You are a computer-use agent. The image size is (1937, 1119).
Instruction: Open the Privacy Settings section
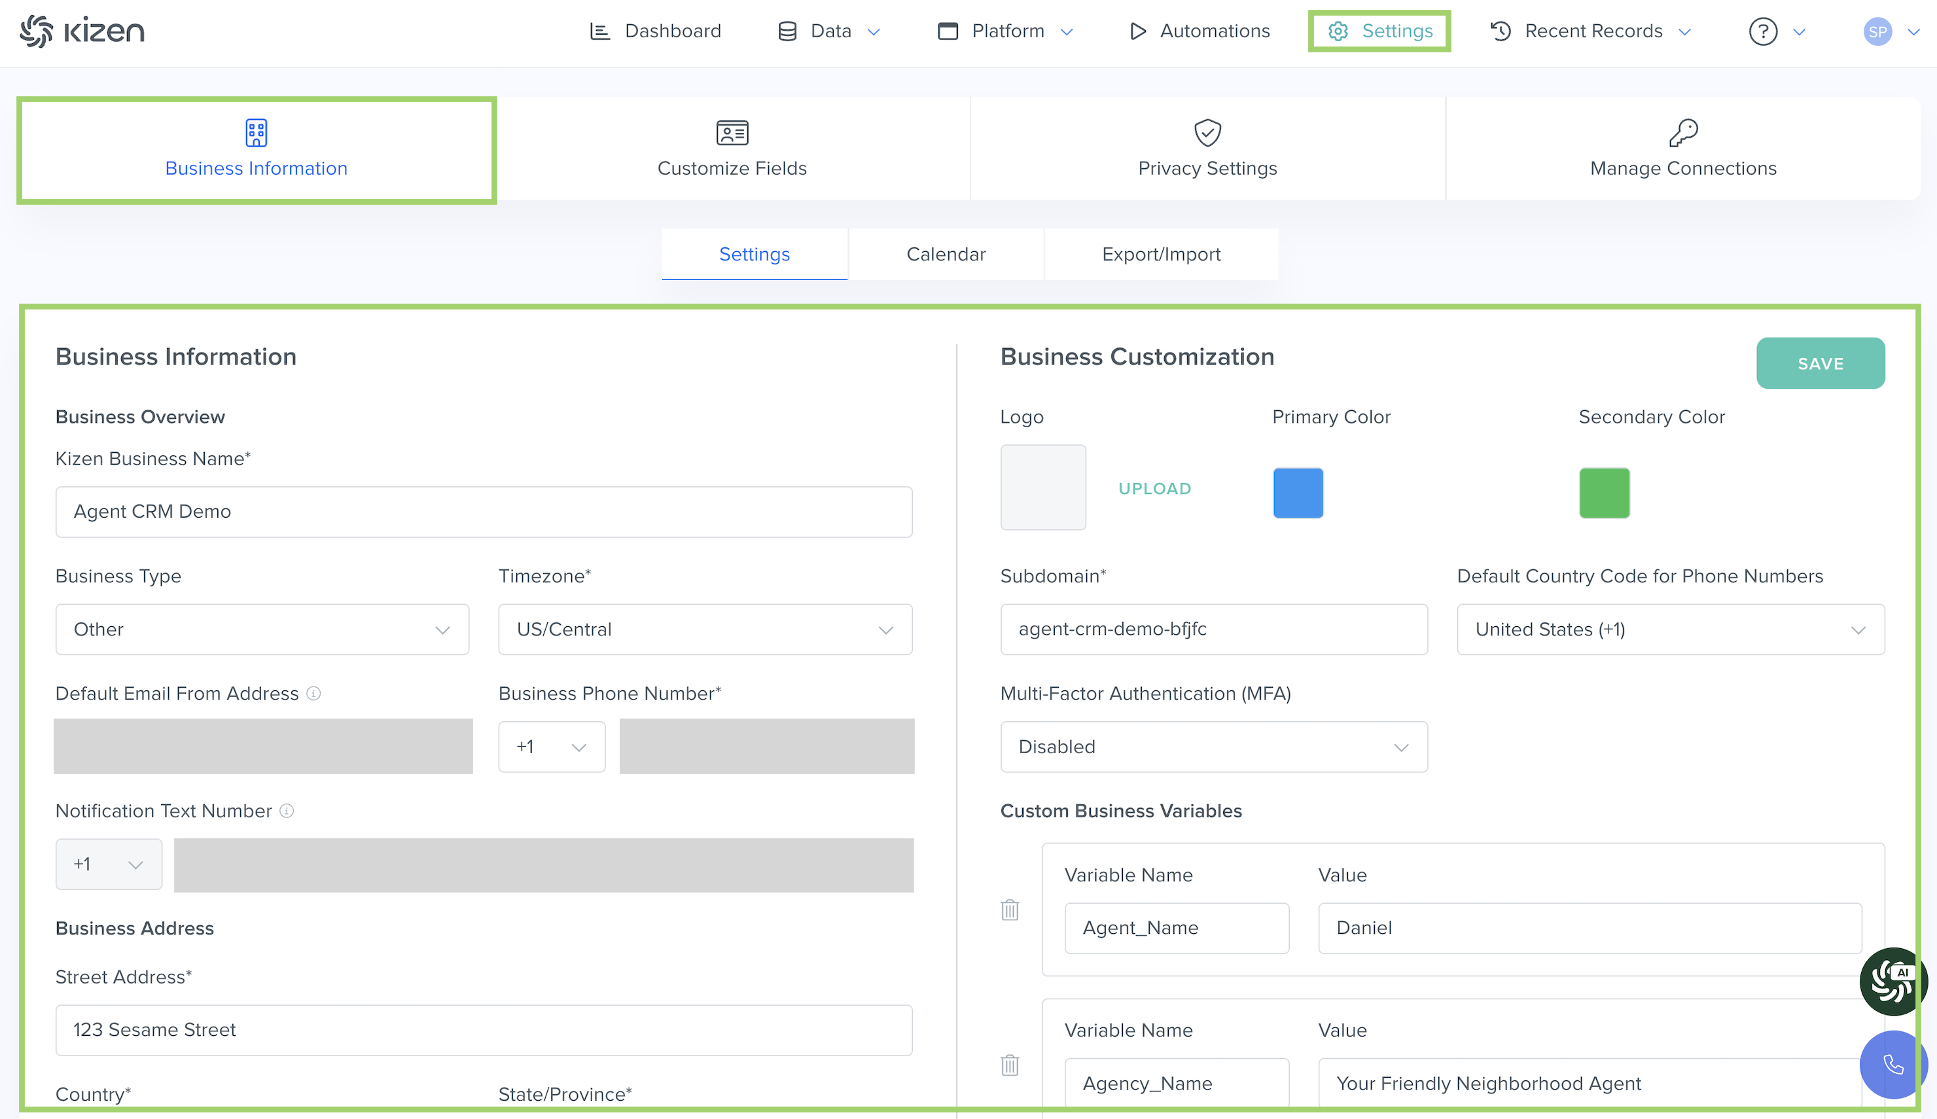pyautogui.click(x=1207, y=149)
